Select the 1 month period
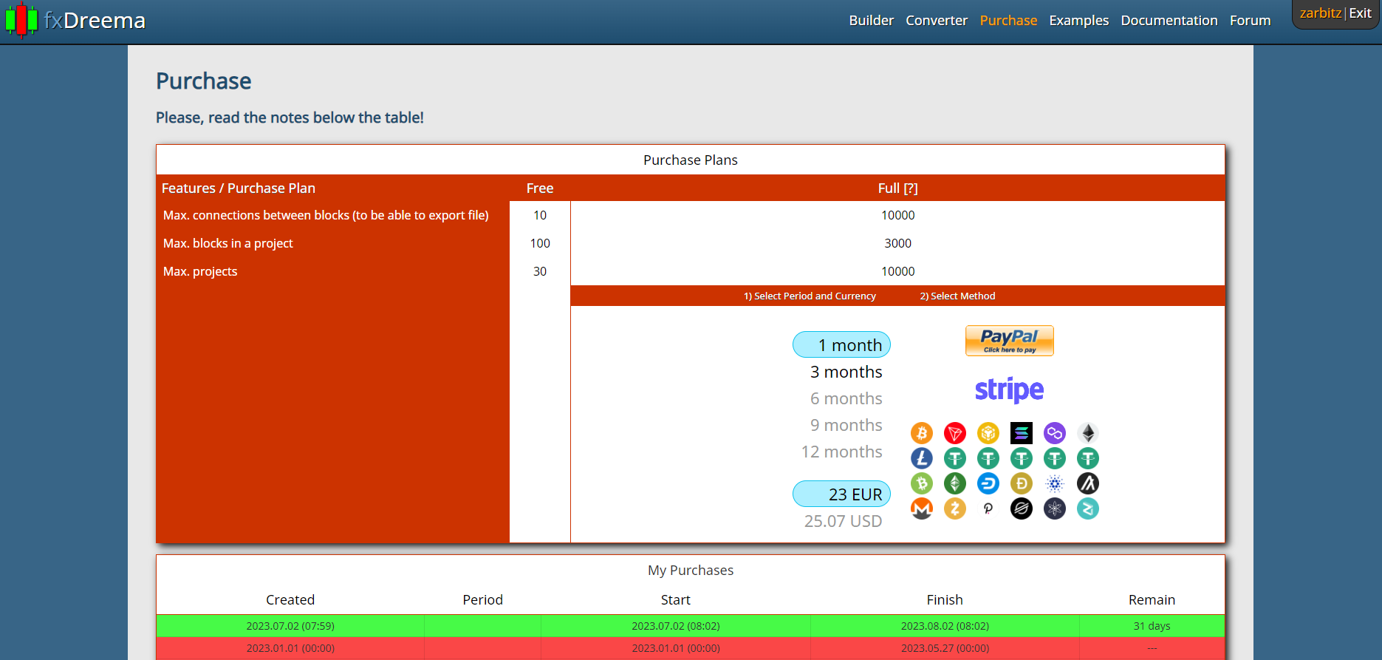This screenshot has height=660, width=1382. pos(841,344)
